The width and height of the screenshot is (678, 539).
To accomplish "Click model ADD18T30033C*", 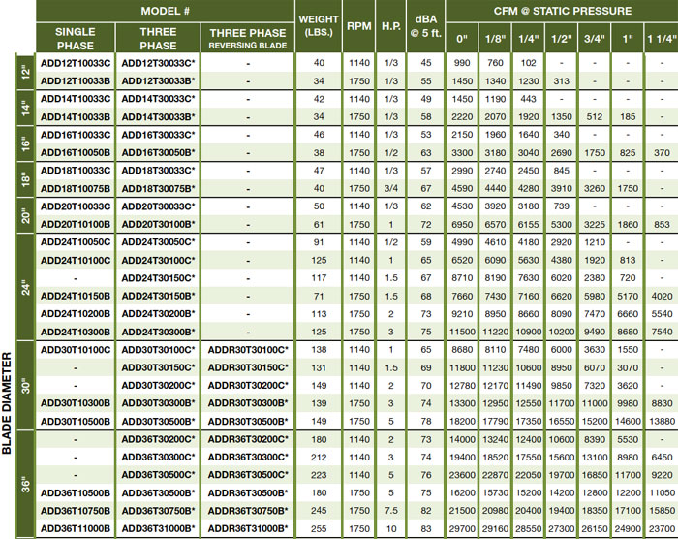I will (x=158, y=171).
